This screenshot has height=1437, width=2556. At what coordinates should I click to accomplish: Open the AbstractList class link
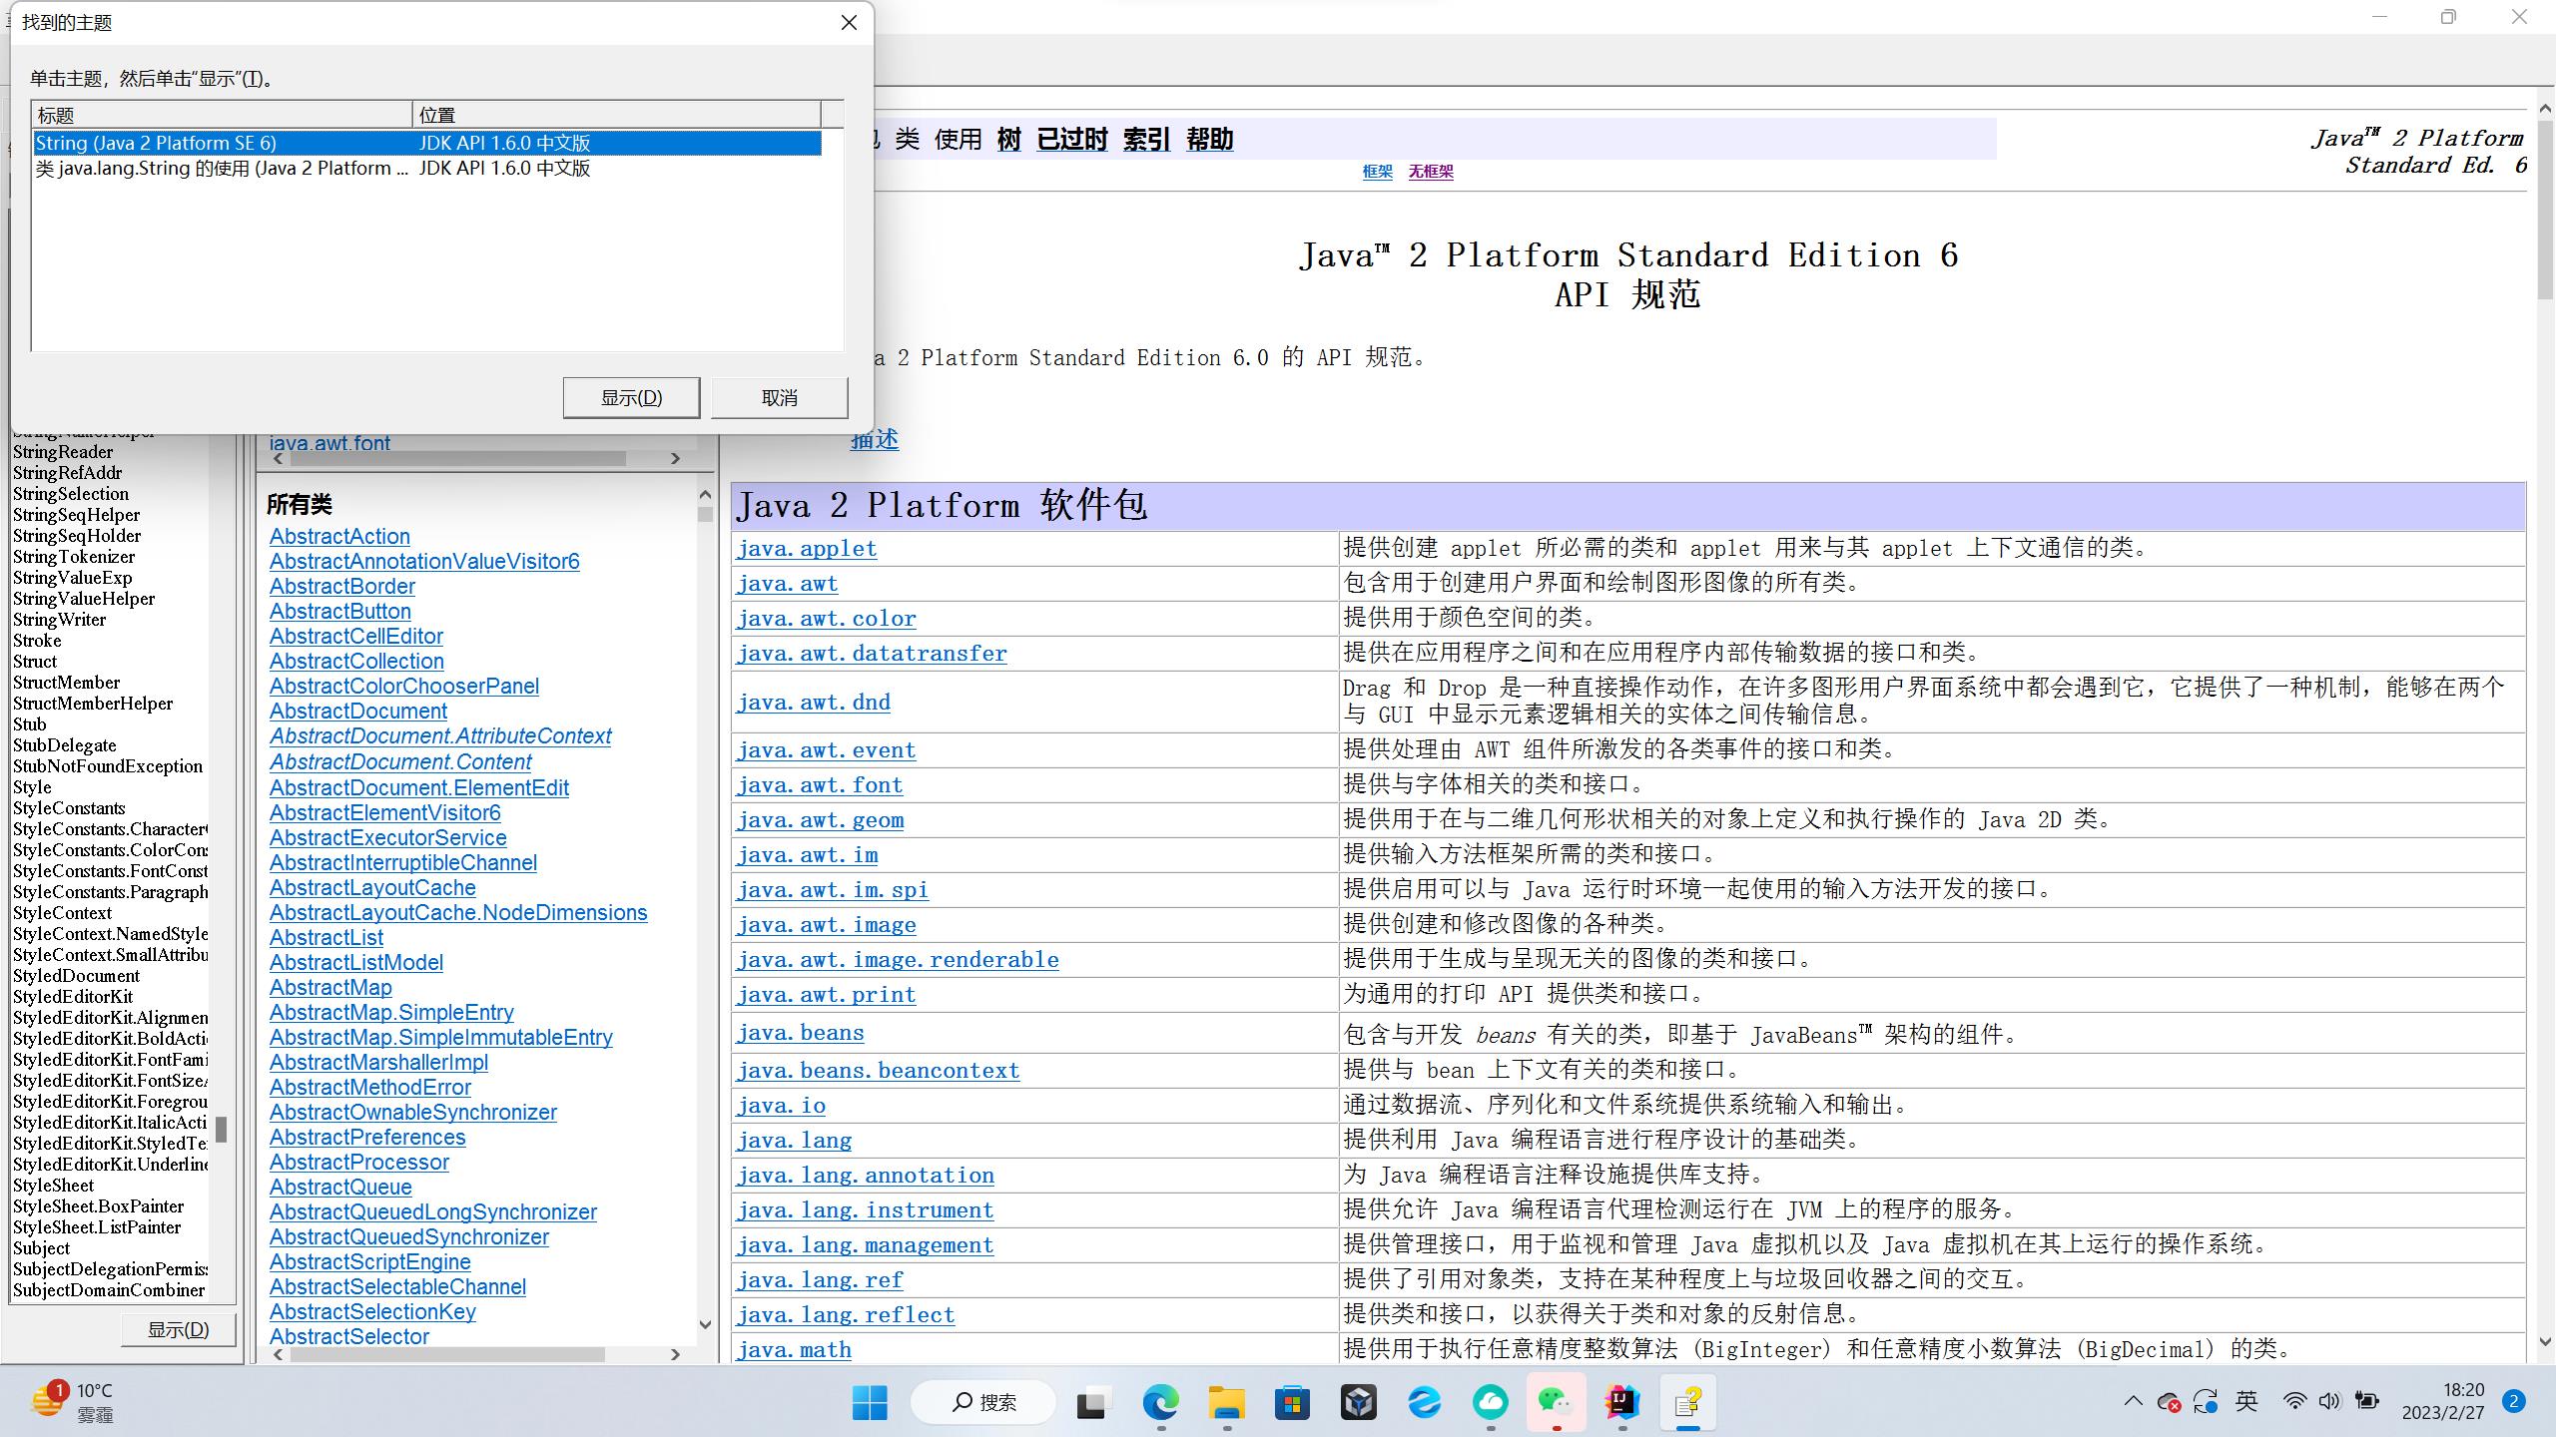click(x=326, y=938)
